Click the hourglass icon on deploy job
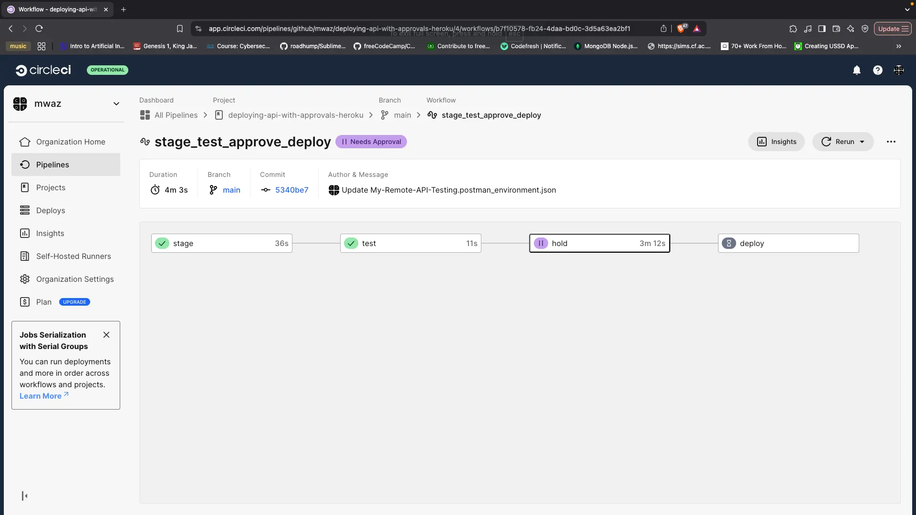This screenshot has height=515, width=916. click(729, 243)
